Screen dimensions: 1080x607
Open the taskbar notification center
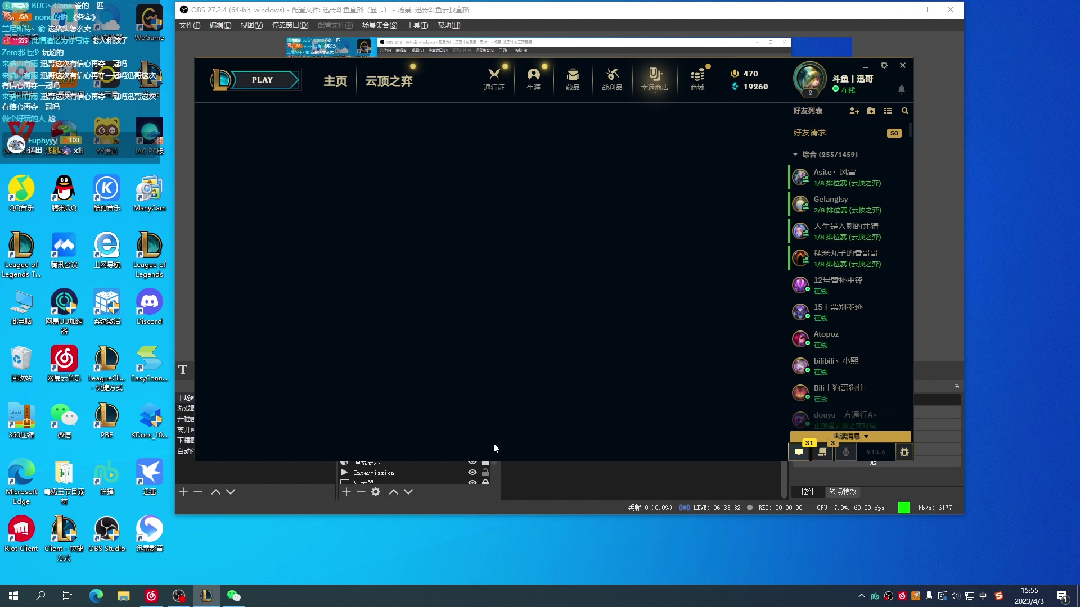click(x=1063, y=596)
